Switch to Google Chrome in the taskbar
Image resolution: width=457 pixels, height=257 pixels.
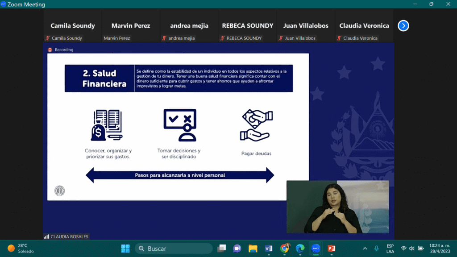point(284,249)
